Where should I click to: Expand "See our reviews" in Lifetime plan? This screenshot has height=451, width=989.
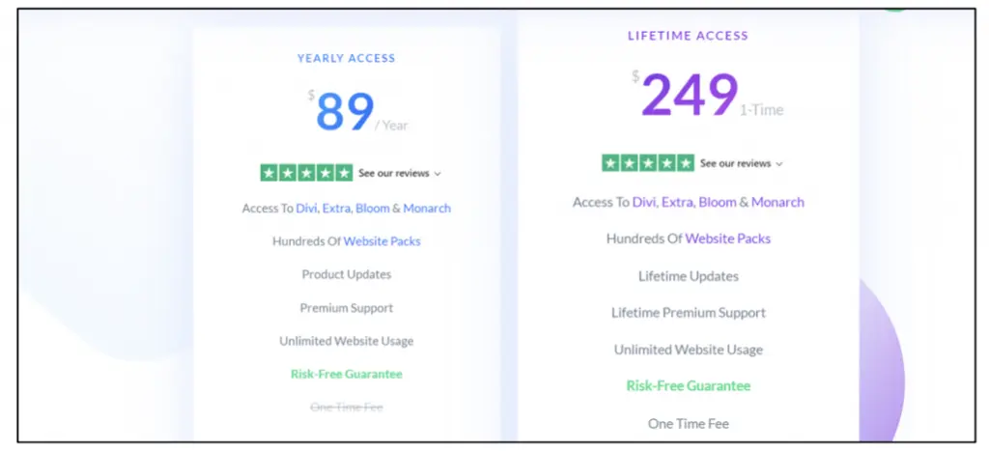coord(741,164)
